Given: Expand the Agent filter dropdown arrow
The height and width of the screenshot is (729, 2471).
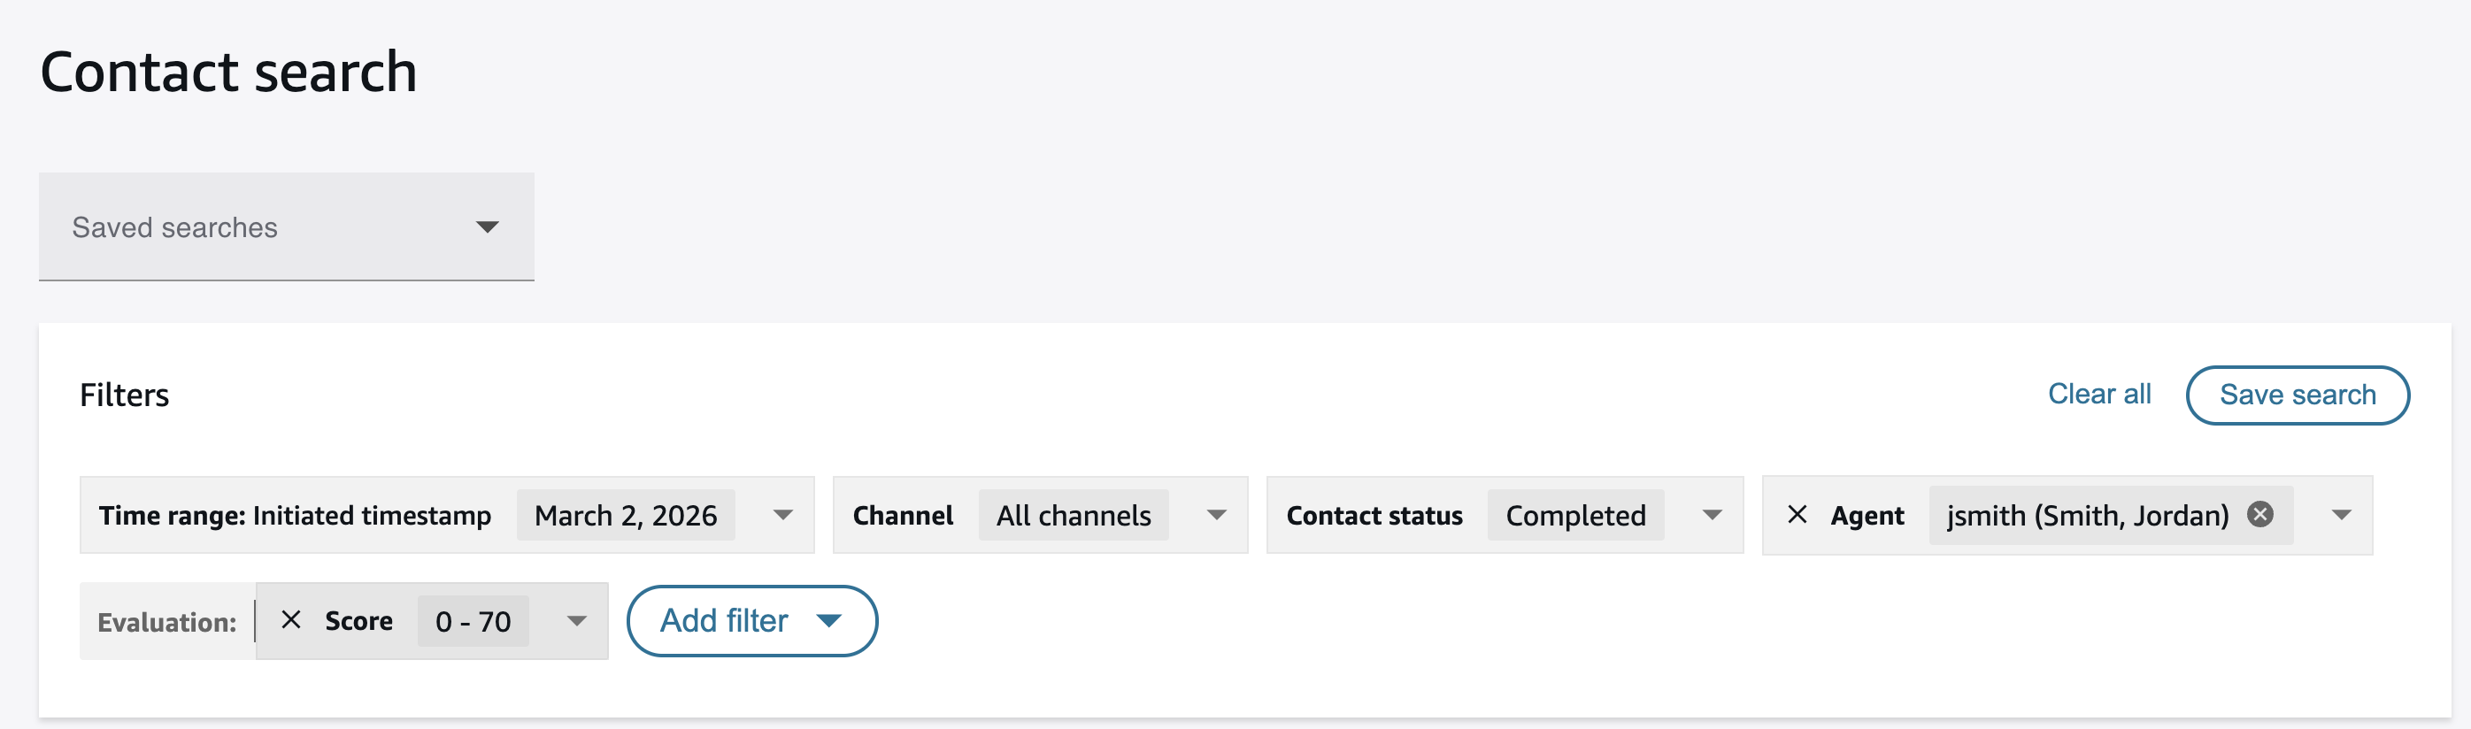Looking at the screenshot, I should coord(2341,515).
